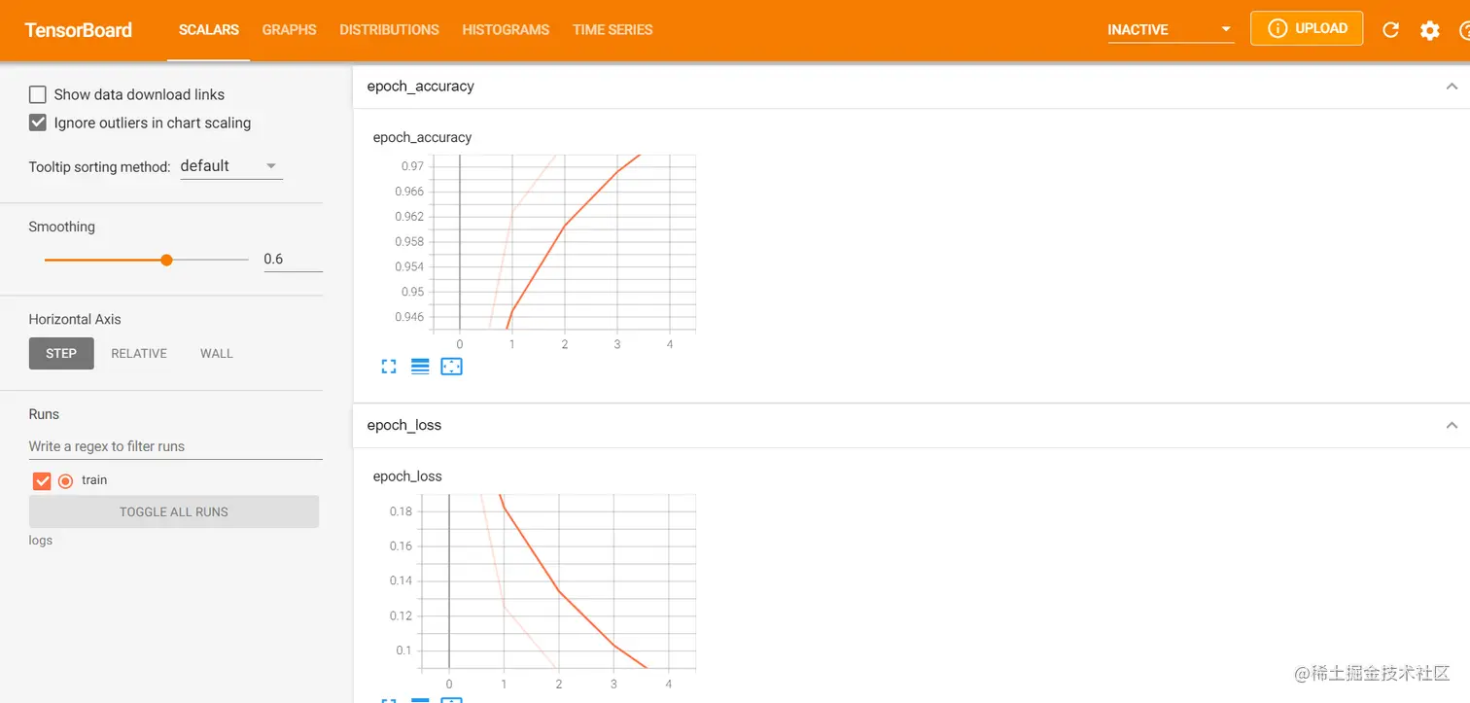Open TensorBoard settings

coord(1429,29)
